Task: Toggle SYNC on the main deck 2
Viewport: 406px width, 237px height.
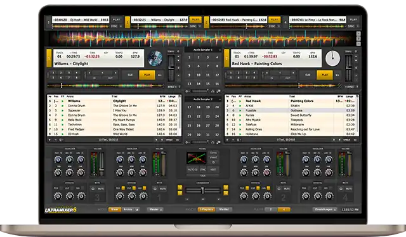Action: 350,87
